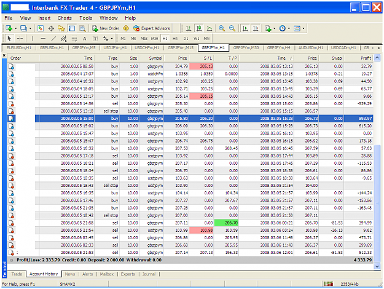Open the Strategy Tester icon

(x=82, y=28)
